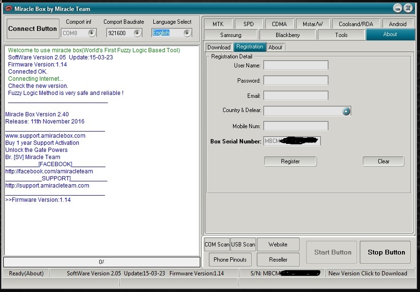
Task: Open the CDMA tab
Action: pos(280,24)
